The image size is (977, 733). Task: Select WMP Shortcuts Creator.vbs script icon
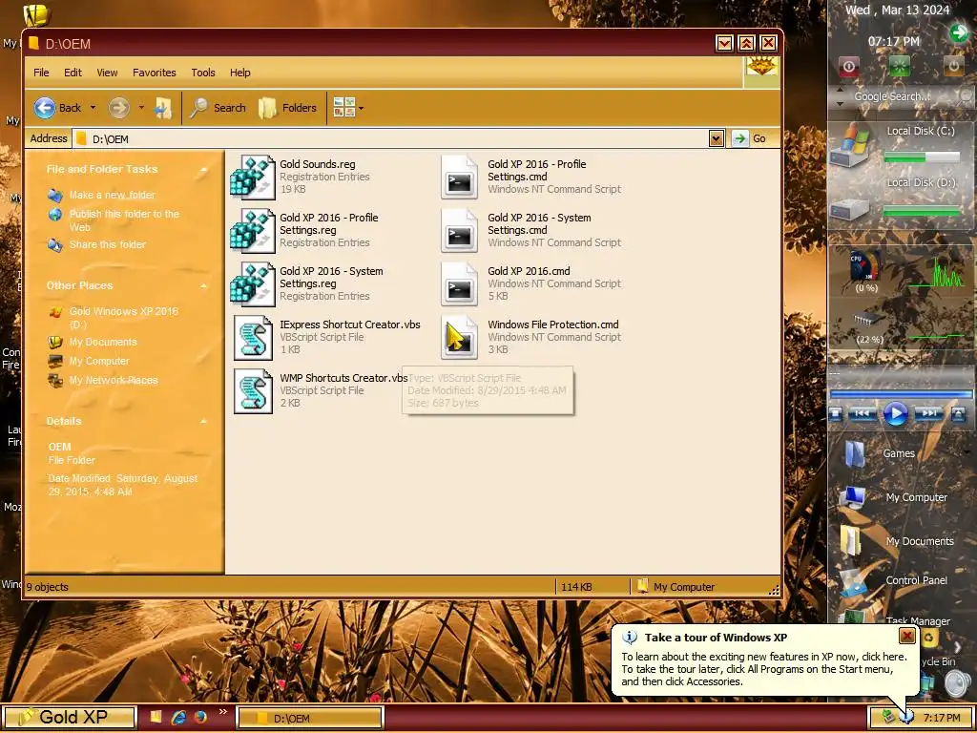pyautogui.click(x=253, y=391)
